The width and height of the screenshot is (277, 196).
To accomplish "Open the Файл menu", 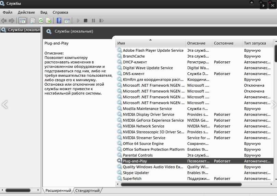I will 8,12.
